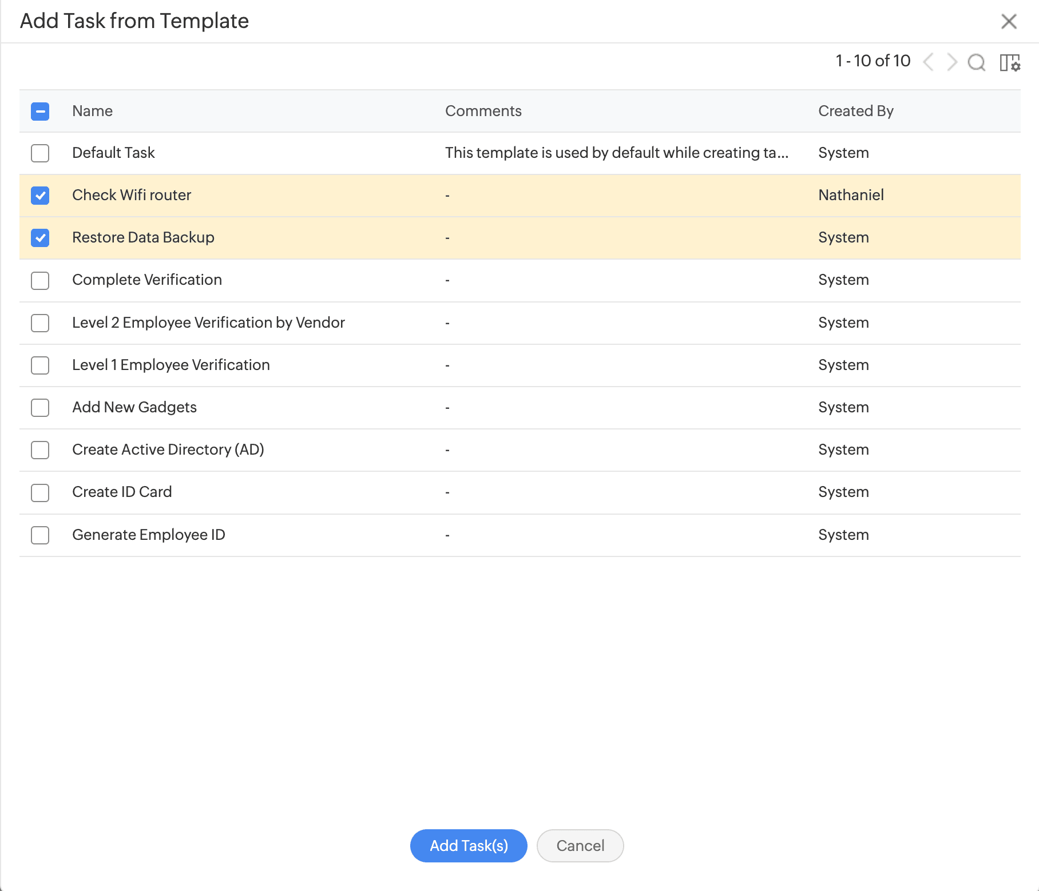Tick the Complete Verification checkbox
The width and height of the screenshot is (1039, 891).
40,281
